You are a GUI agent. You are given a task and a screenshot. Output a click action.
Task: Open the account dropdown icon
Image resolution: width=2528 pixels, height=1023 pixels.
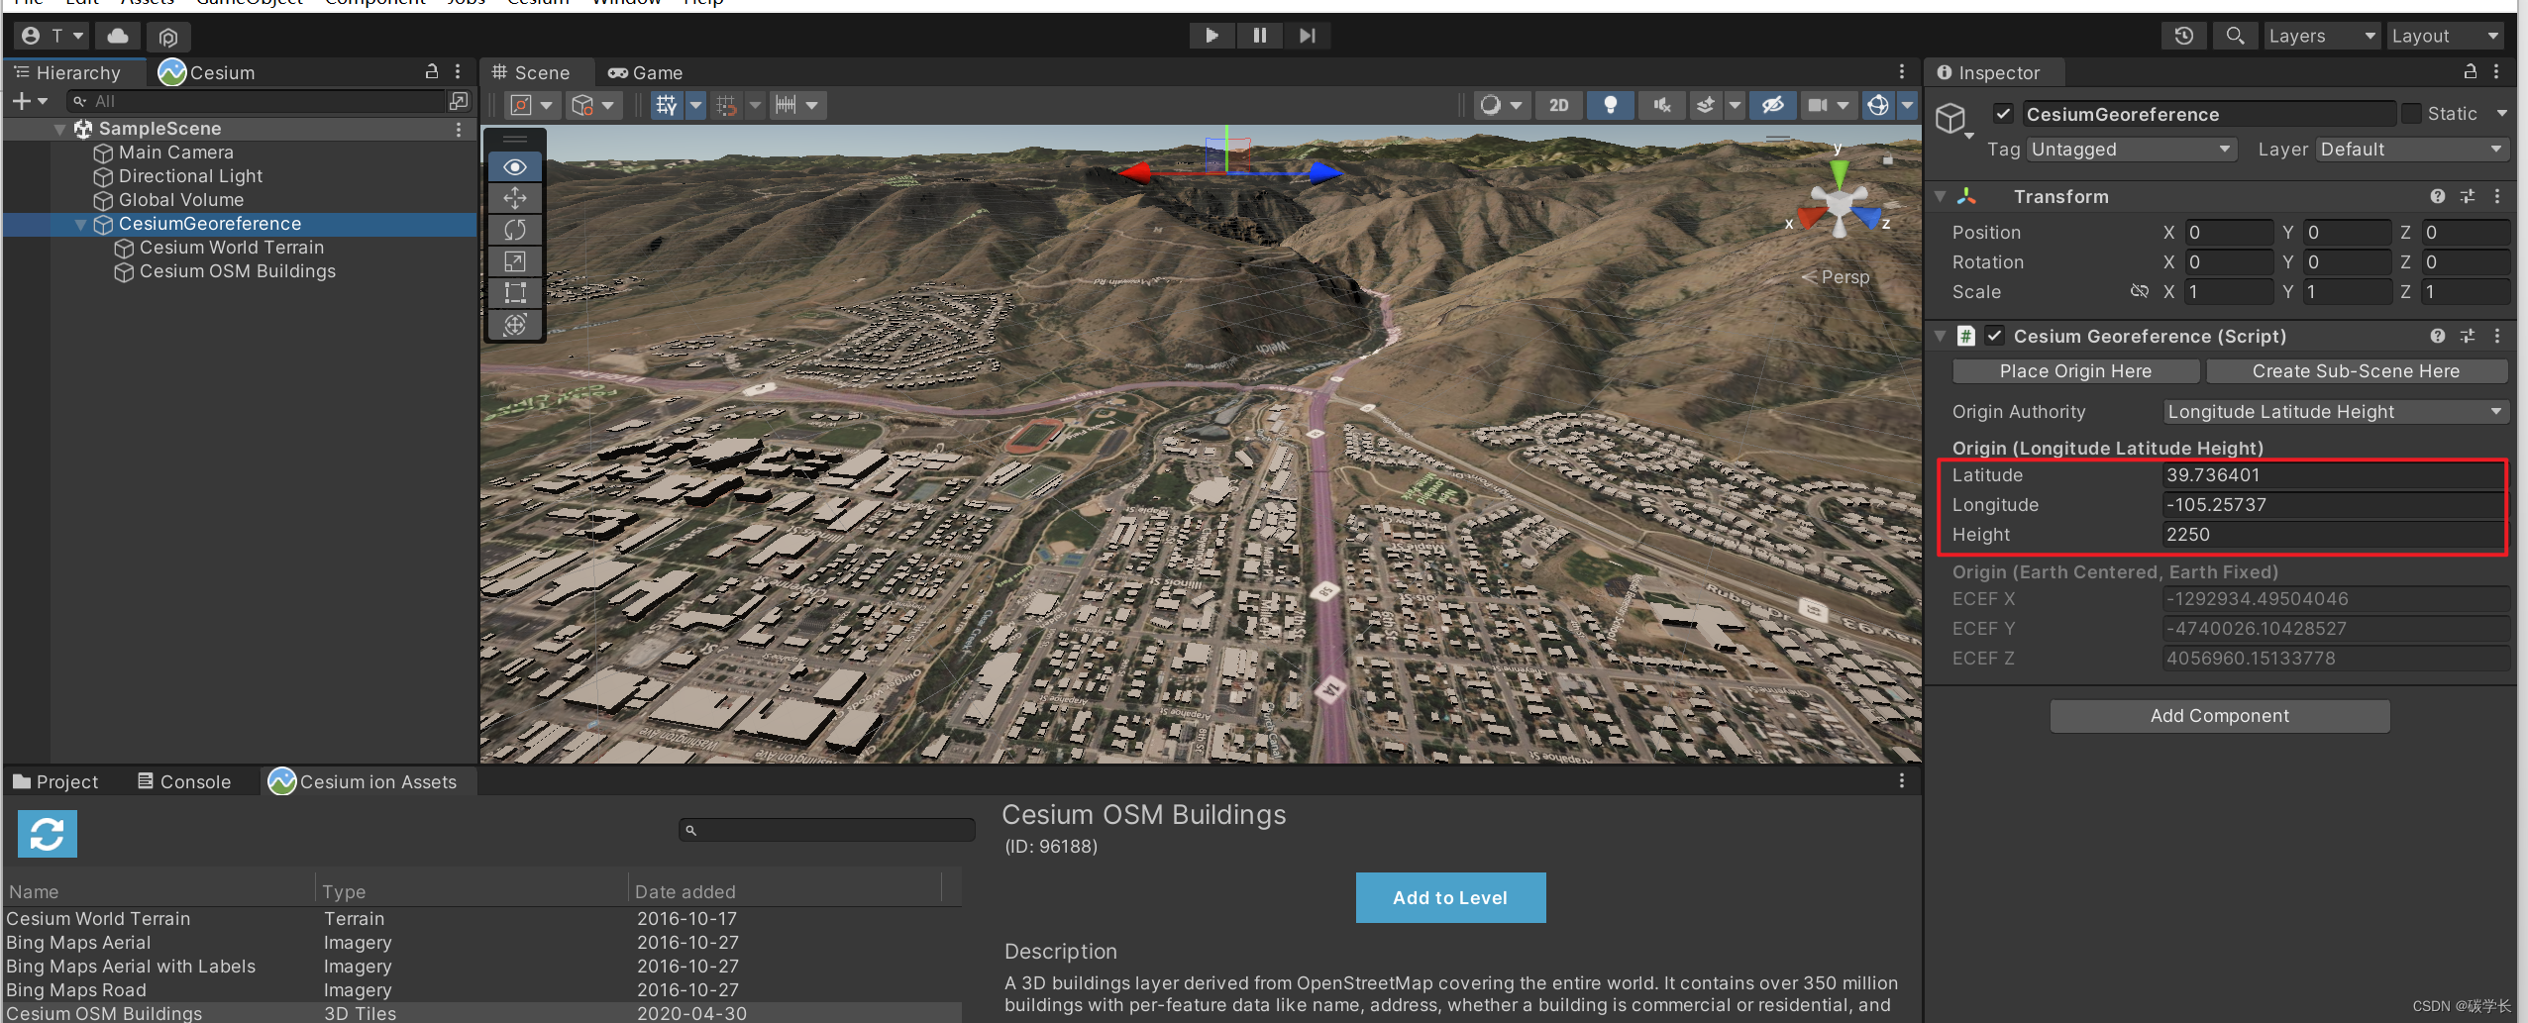pos(53,37)
